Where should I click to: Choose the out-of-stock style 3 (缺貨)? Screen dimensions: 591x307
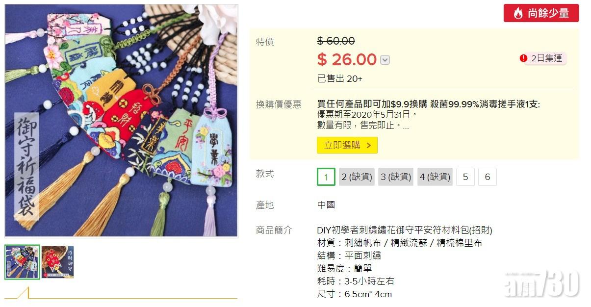396,177
